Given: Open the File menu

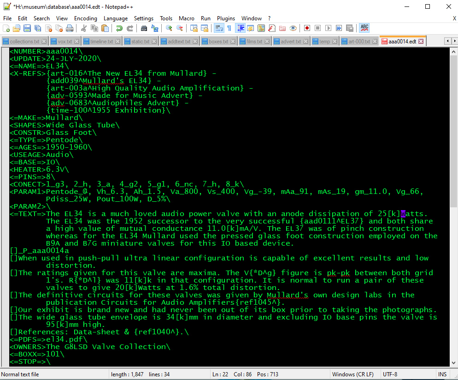Looking at the screenshot, I should [x=7, y=18].
